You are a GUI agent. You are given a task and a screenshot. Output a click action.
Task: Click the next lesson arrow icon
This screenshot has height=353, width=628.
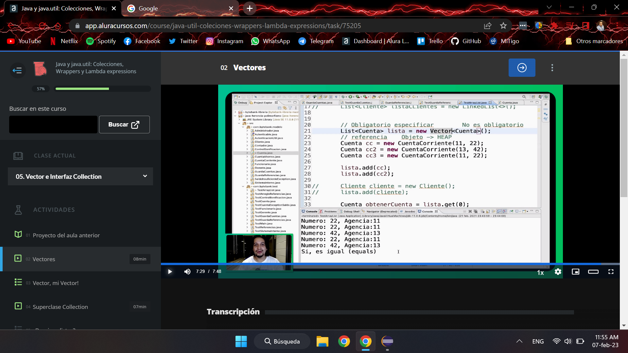pos(522,68)
